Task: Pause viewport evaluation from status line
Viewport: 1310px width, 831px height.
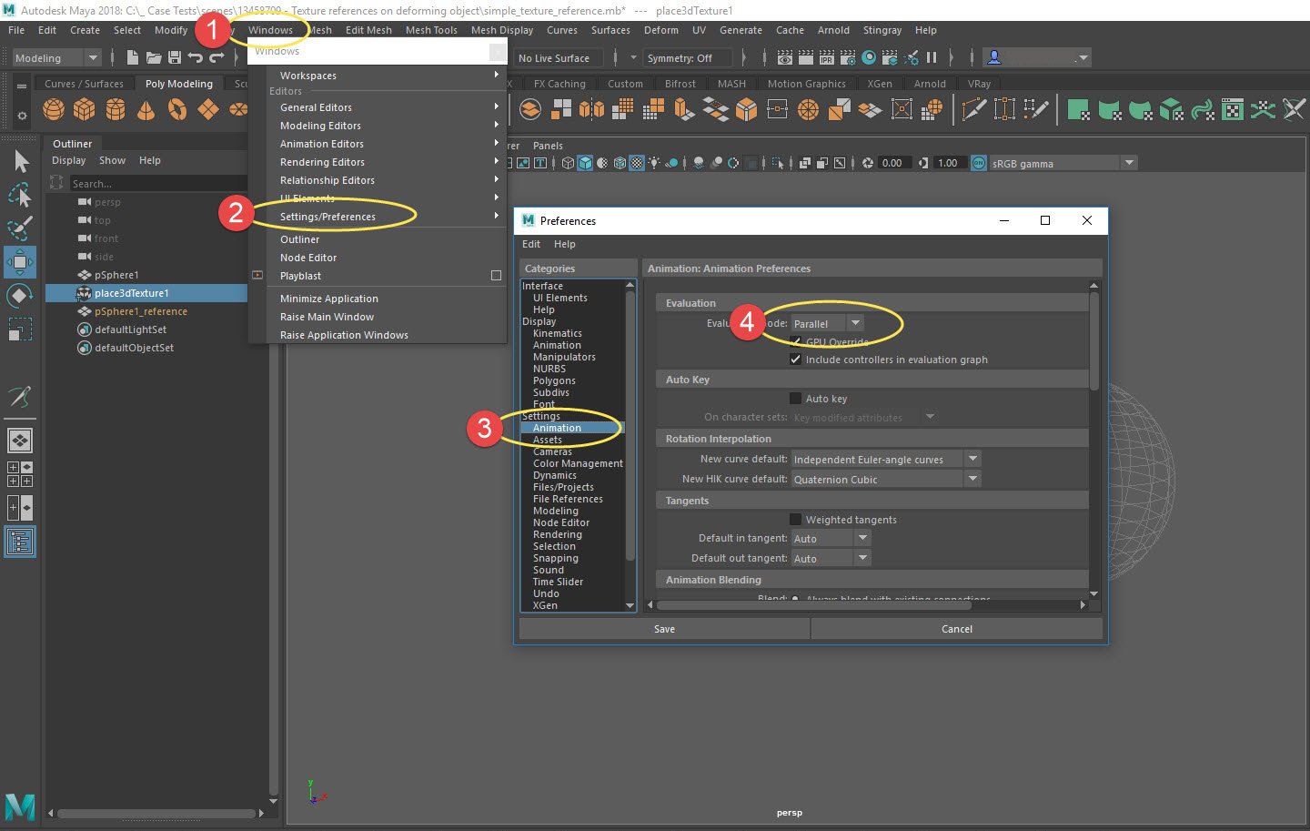Action: tap(932, 57)
